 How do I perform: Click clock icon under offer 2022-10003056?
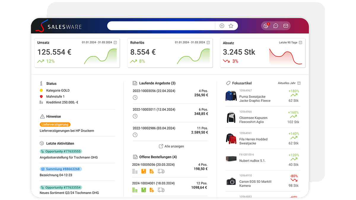[x=135, y=97]
